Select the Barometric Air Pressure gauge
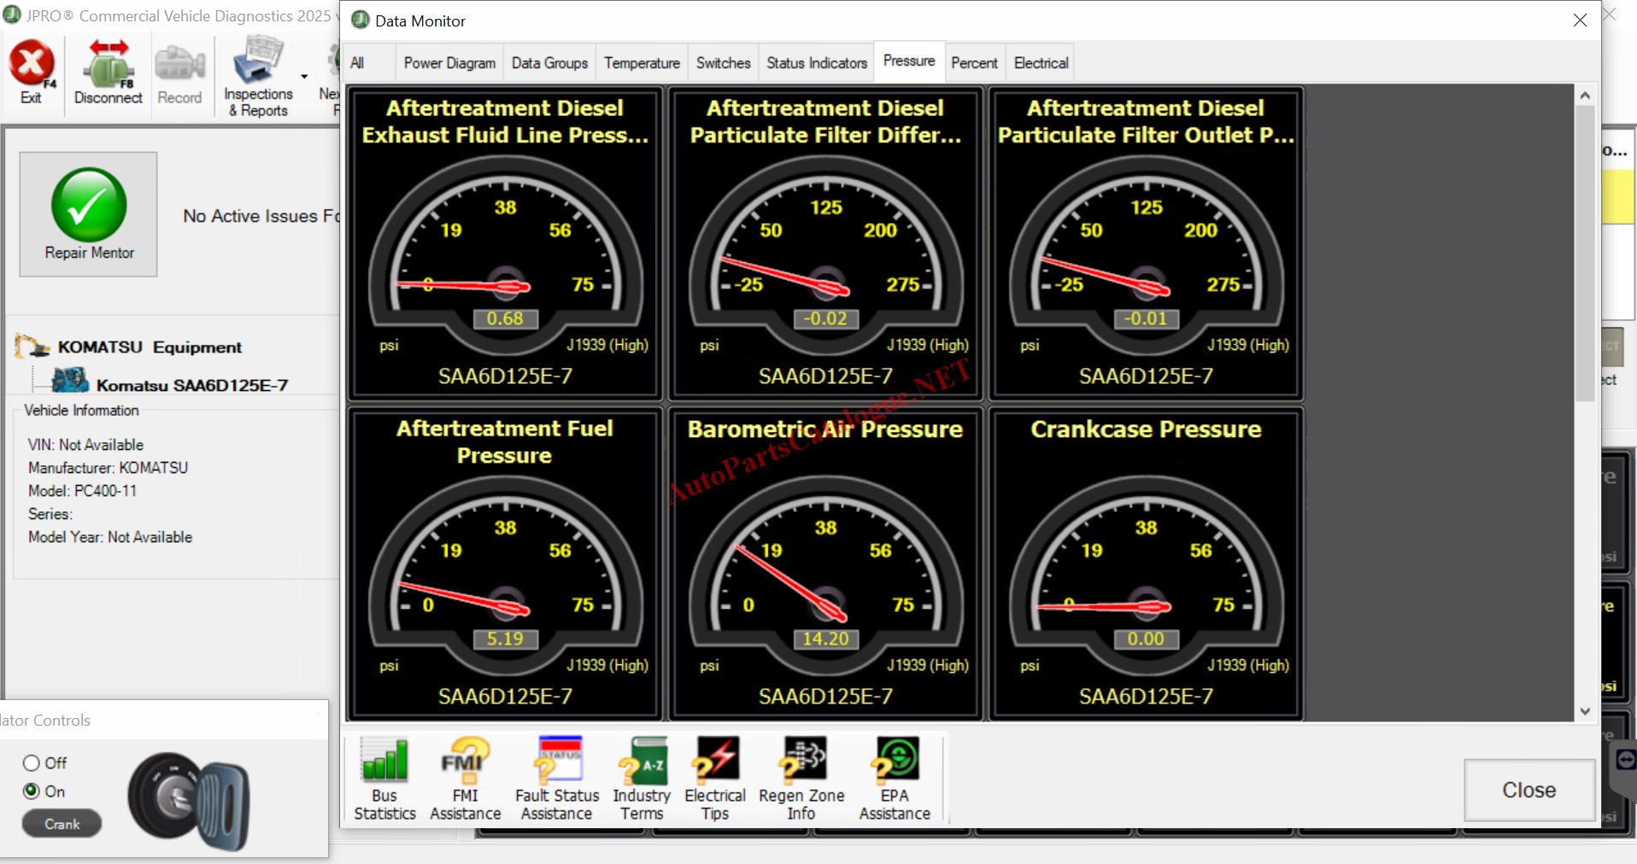The image size is (1637, 864). point(825,563)
